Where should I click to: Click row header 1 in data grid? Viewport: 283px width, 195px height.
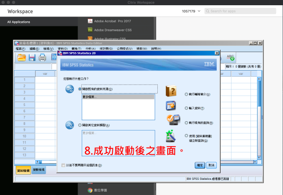click(x=25, y=80)
